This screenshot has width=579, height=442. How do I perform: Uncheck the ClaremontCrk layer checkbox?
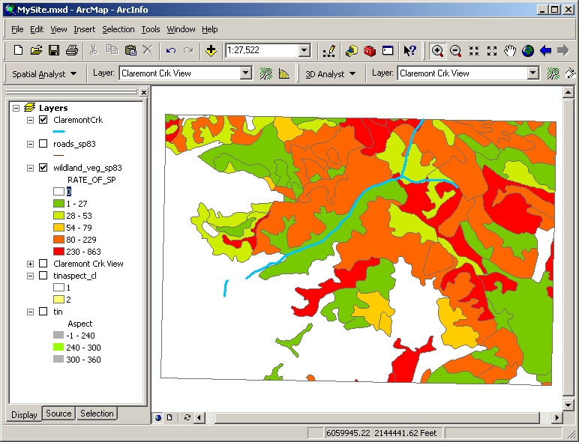[43, 120]
